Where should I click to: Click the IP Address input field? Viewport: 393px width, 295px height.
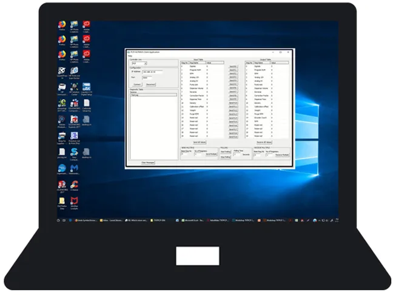click(153, 72)
